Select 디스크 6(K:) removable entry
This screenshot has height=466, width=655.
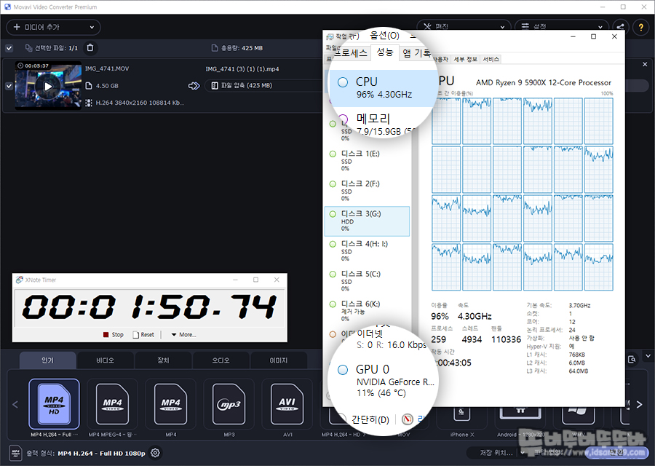[x=367, y=311]
